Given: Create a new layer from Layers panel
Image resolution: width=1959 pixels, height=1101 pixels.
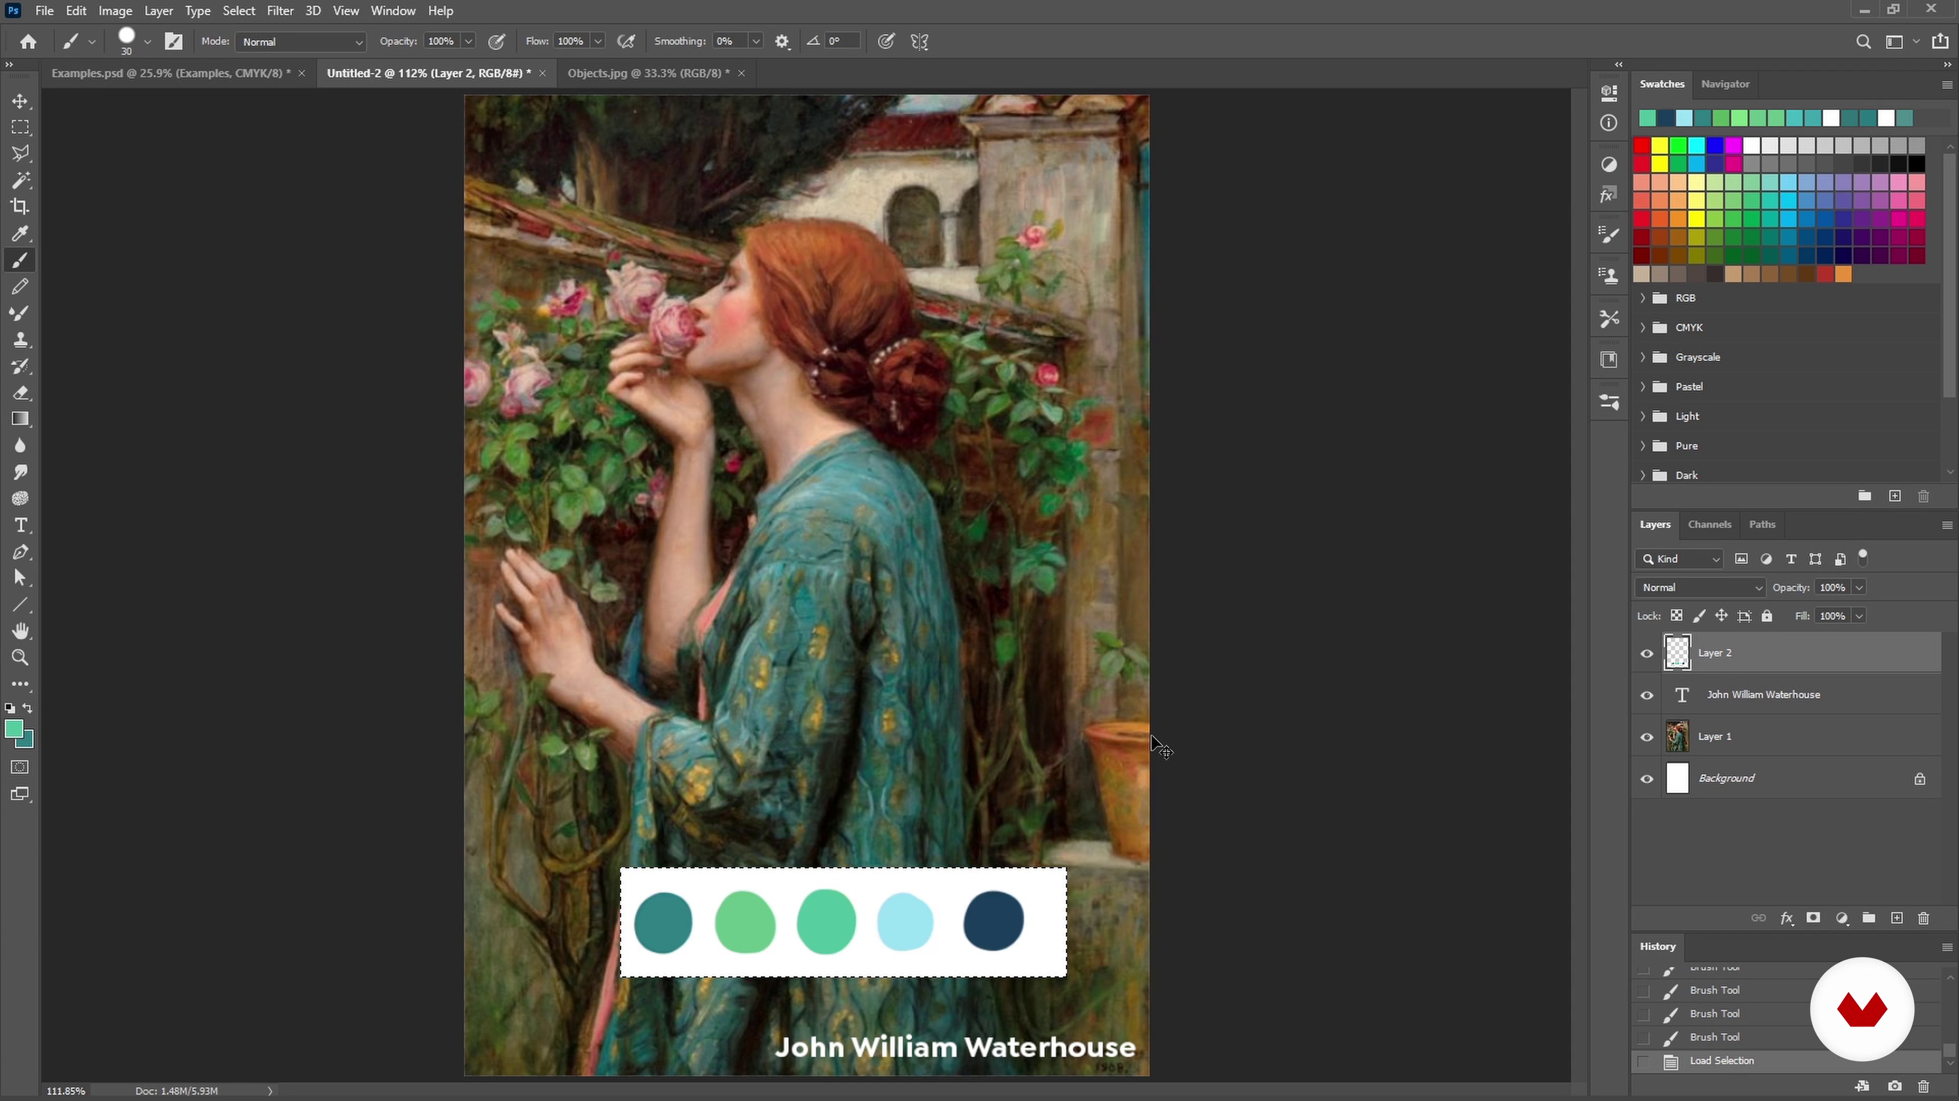Looking at the screenshot, I should [1897, 919].
